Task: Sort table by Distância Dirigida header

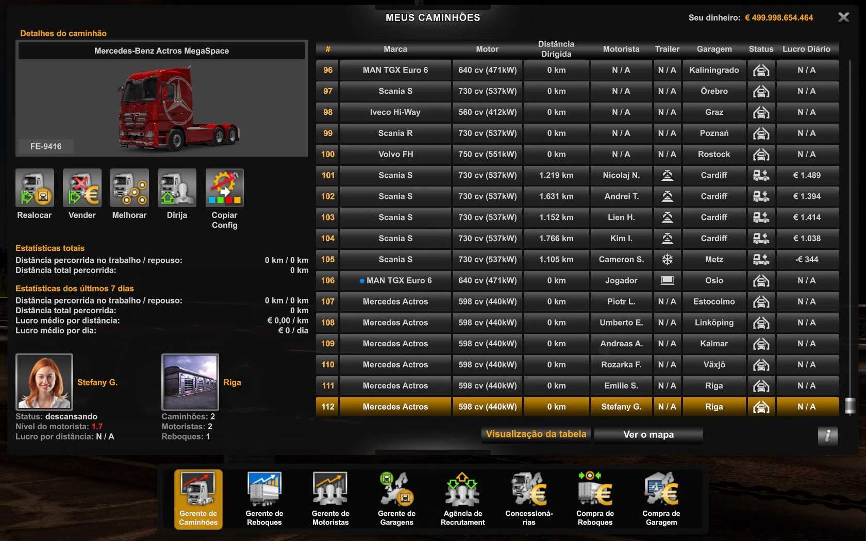Action: pyautogui.click(x=556, y=49)
